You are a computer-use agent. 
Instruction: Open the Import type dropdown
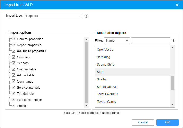coord(53,16)
